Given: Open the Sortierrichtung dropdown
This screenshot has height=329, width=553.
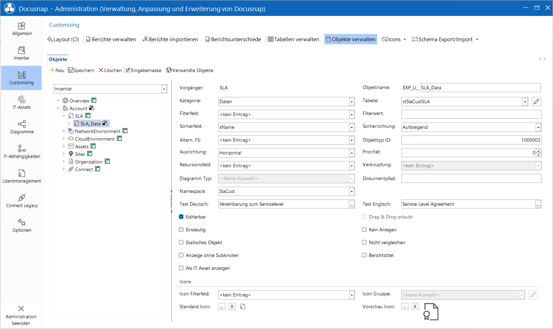Looking at the screenshot, I should tap(538, 127).
